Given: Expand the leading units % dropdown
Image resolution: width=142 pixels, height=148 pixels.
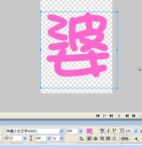Looking at the screenshot, I should (x=61, y=138).
